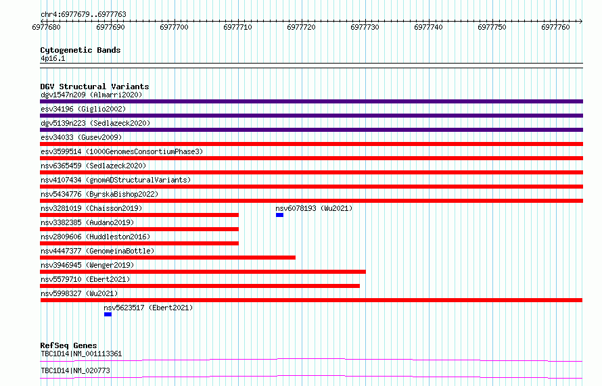
Task: Select the red bar under nsv4107434
Action: (311, 187)
